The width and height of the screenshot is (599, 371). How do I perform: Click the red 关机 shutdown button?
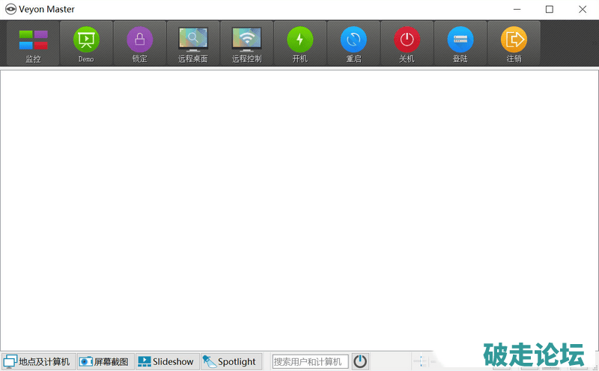click(x=407, y=43)
